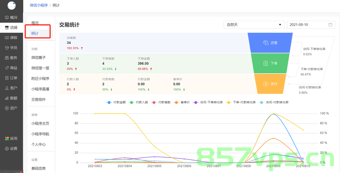Click the 20210809 x-axis label
Viewport: 340px width, 173px height.
click(x=273, y=166)
